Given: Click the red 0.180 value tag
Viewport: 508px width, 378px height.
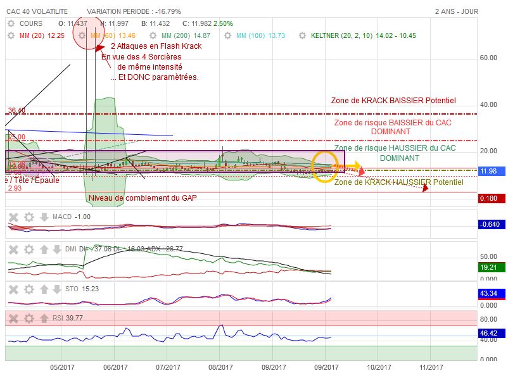Looking at the screenshot, I should click(x=492, y=198).
